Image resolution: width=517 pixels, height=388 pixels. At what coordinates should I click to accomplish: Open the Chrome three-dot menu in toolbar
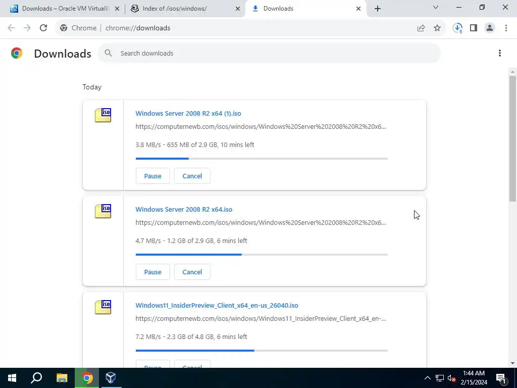pyautogui.click(x=506, y=28)
